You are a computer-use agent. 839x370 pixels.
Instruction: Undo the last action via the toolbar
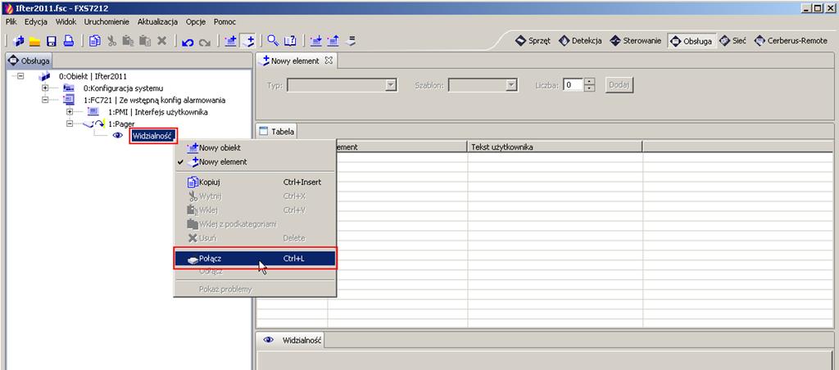(x=188, y=41)
